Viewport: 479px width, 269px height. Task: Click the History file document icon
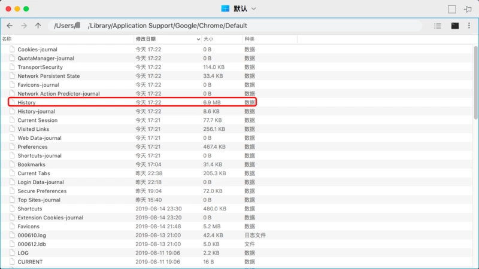click(x=12, y=102)
